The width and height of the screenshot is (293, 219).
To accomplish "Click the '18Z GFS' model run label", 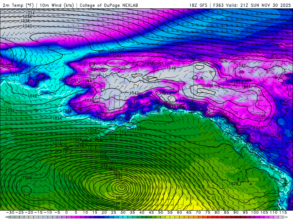I will pyautogui.click(x=198, y=5).
